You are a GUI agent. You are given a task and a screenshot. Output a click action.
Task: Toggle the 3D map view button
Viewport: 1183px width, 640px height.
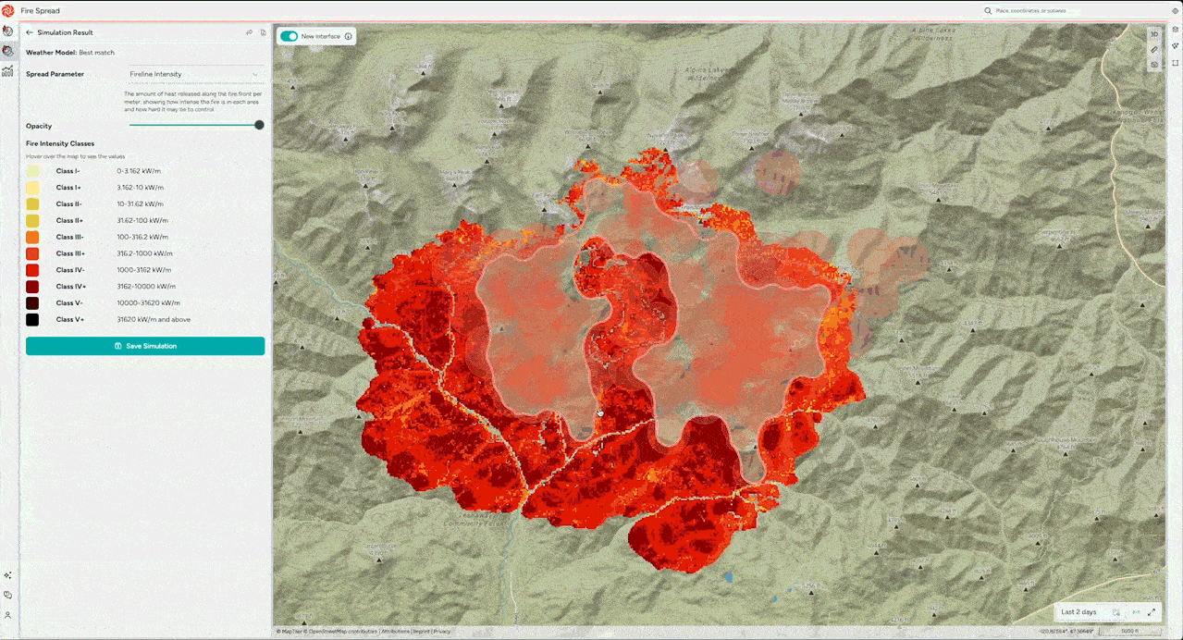click(x=1153, y=33)
